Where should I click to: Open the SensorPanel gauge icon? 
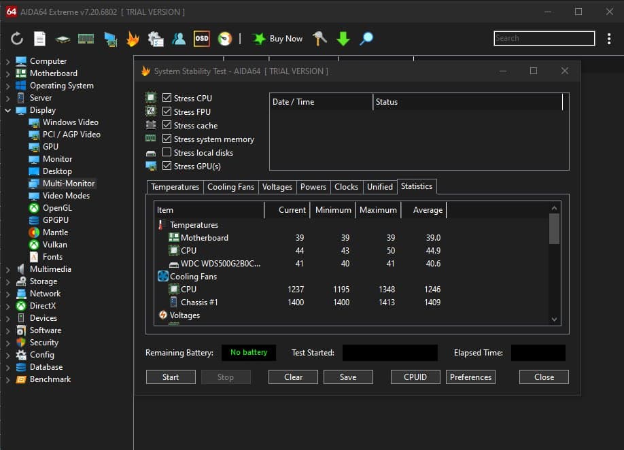(x=224, y=39)
